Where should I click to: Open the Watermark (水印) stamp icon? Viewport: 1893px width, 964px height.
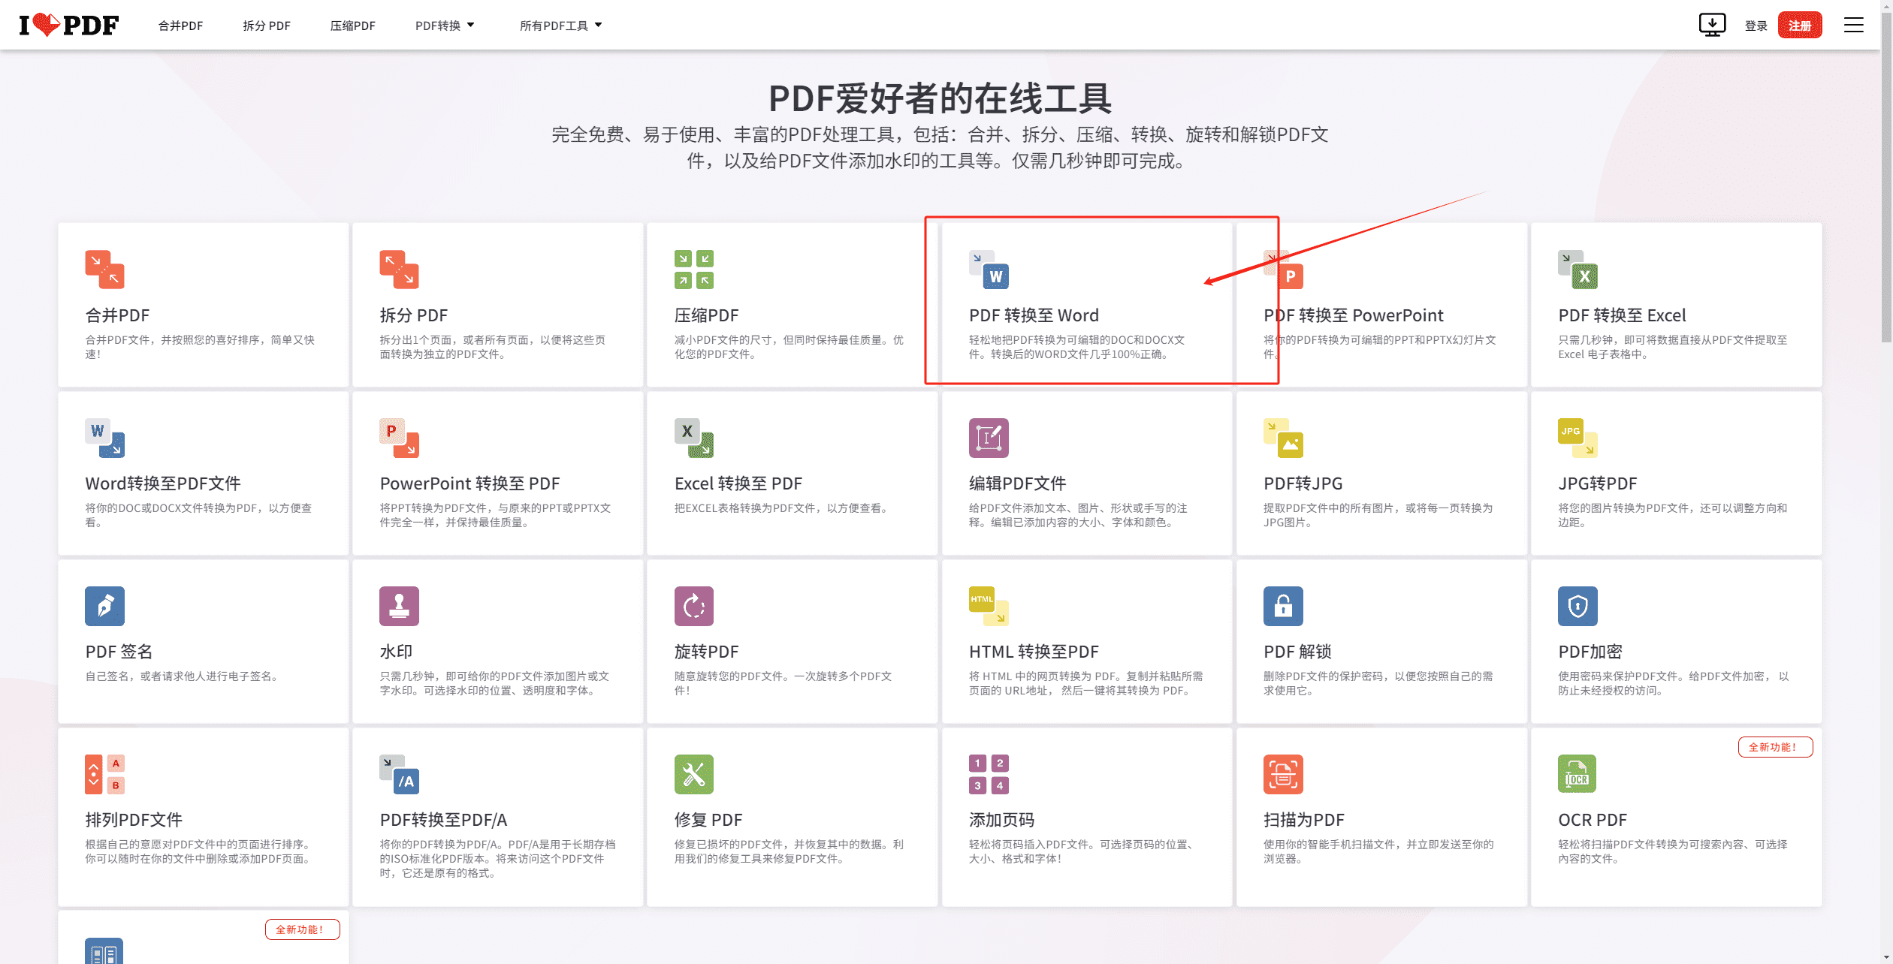(399, 606)
